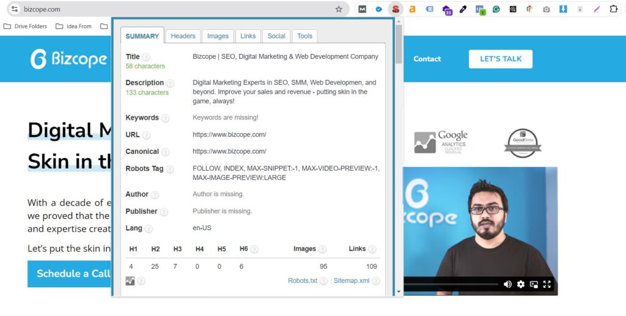Click the 'Keywords are missing!' text

point(226,117)
